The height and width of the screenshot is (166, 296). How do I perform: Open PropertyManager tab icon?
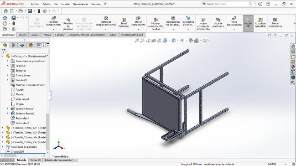click(13, 45)
